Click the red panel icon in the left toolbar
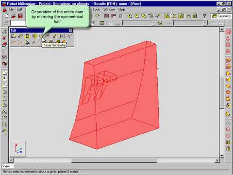Viewport: 233px width, 175px height. pos(4,45)
